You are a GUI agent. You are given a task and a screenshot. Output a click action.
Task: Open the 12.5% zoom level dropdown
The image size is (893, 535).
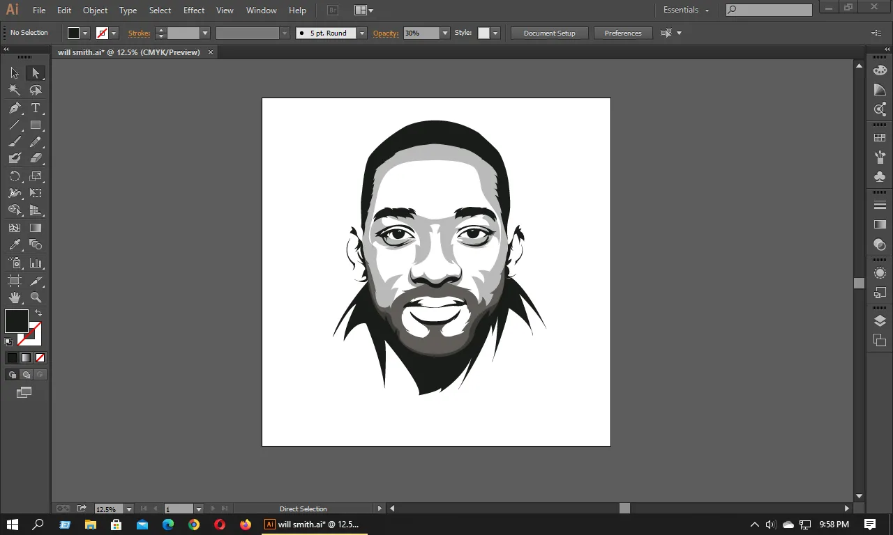(x=128, y=509)
